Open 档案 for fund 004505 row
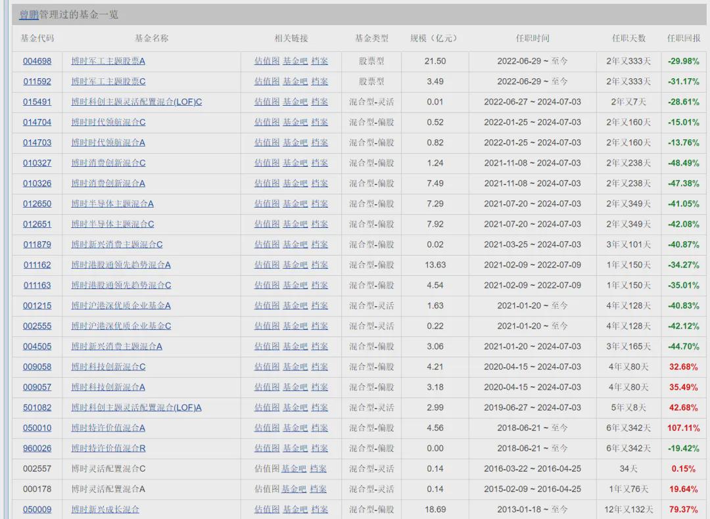This screenshot has height=519, width=710. tap(319, 346)
